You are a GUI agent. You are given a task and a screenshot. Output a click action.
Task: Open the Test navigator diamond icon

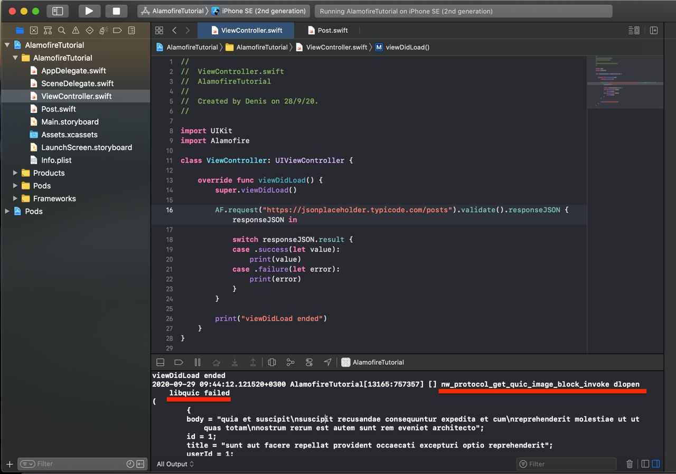(90, 30)
